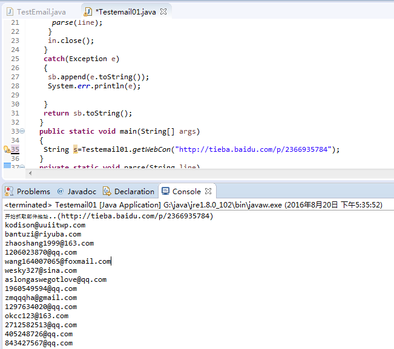Click line number 28 in the gutter

[x=15, y=86]
